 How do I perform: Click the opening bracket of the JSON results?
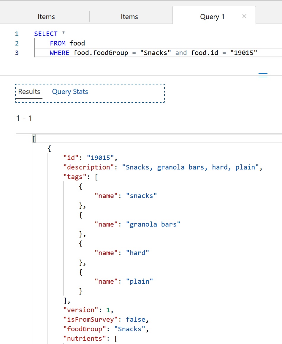[x=34, y=139]
